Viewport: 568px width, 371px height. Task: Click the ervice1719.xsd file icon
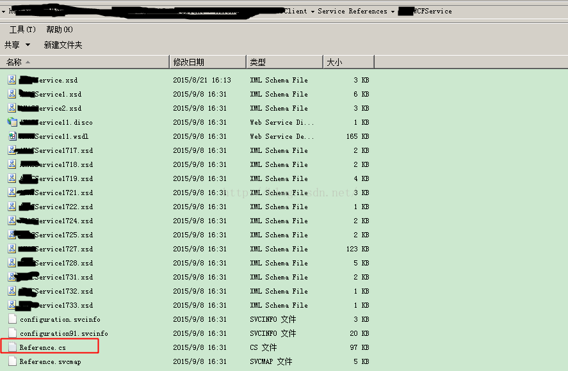click(x=12, y=178)
